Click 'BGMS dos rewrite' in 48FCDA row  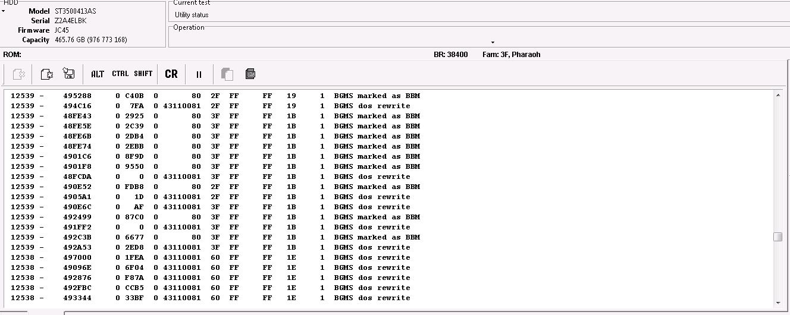372,177
